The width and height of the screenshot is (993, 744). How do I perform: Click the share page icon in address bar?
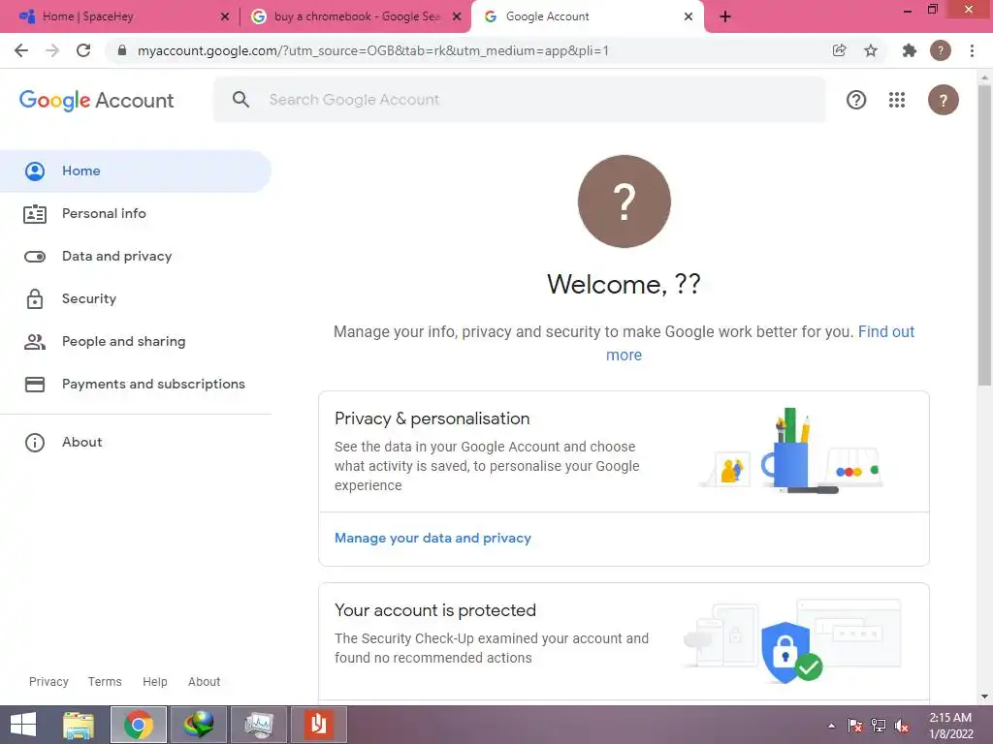tap(839, 50)
